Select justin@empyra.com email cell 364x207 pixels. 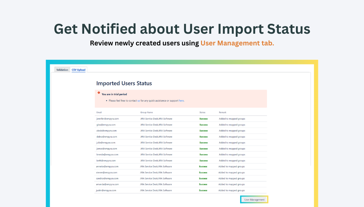click(x=106, y=190)
